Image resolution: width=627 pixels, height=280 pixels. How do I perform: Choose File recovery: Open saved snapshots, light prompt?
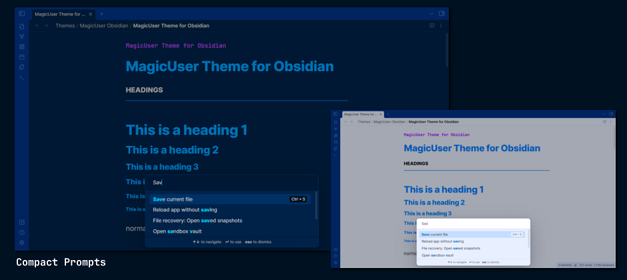point(472,248)
